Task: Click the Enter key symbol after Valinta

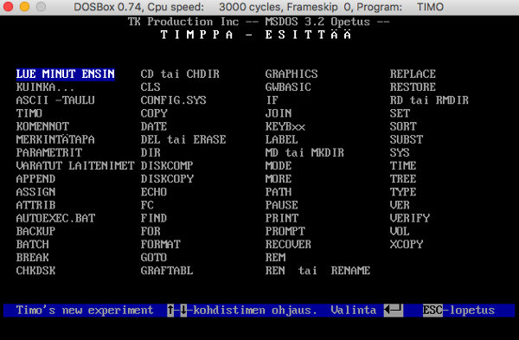Action: 394,311
